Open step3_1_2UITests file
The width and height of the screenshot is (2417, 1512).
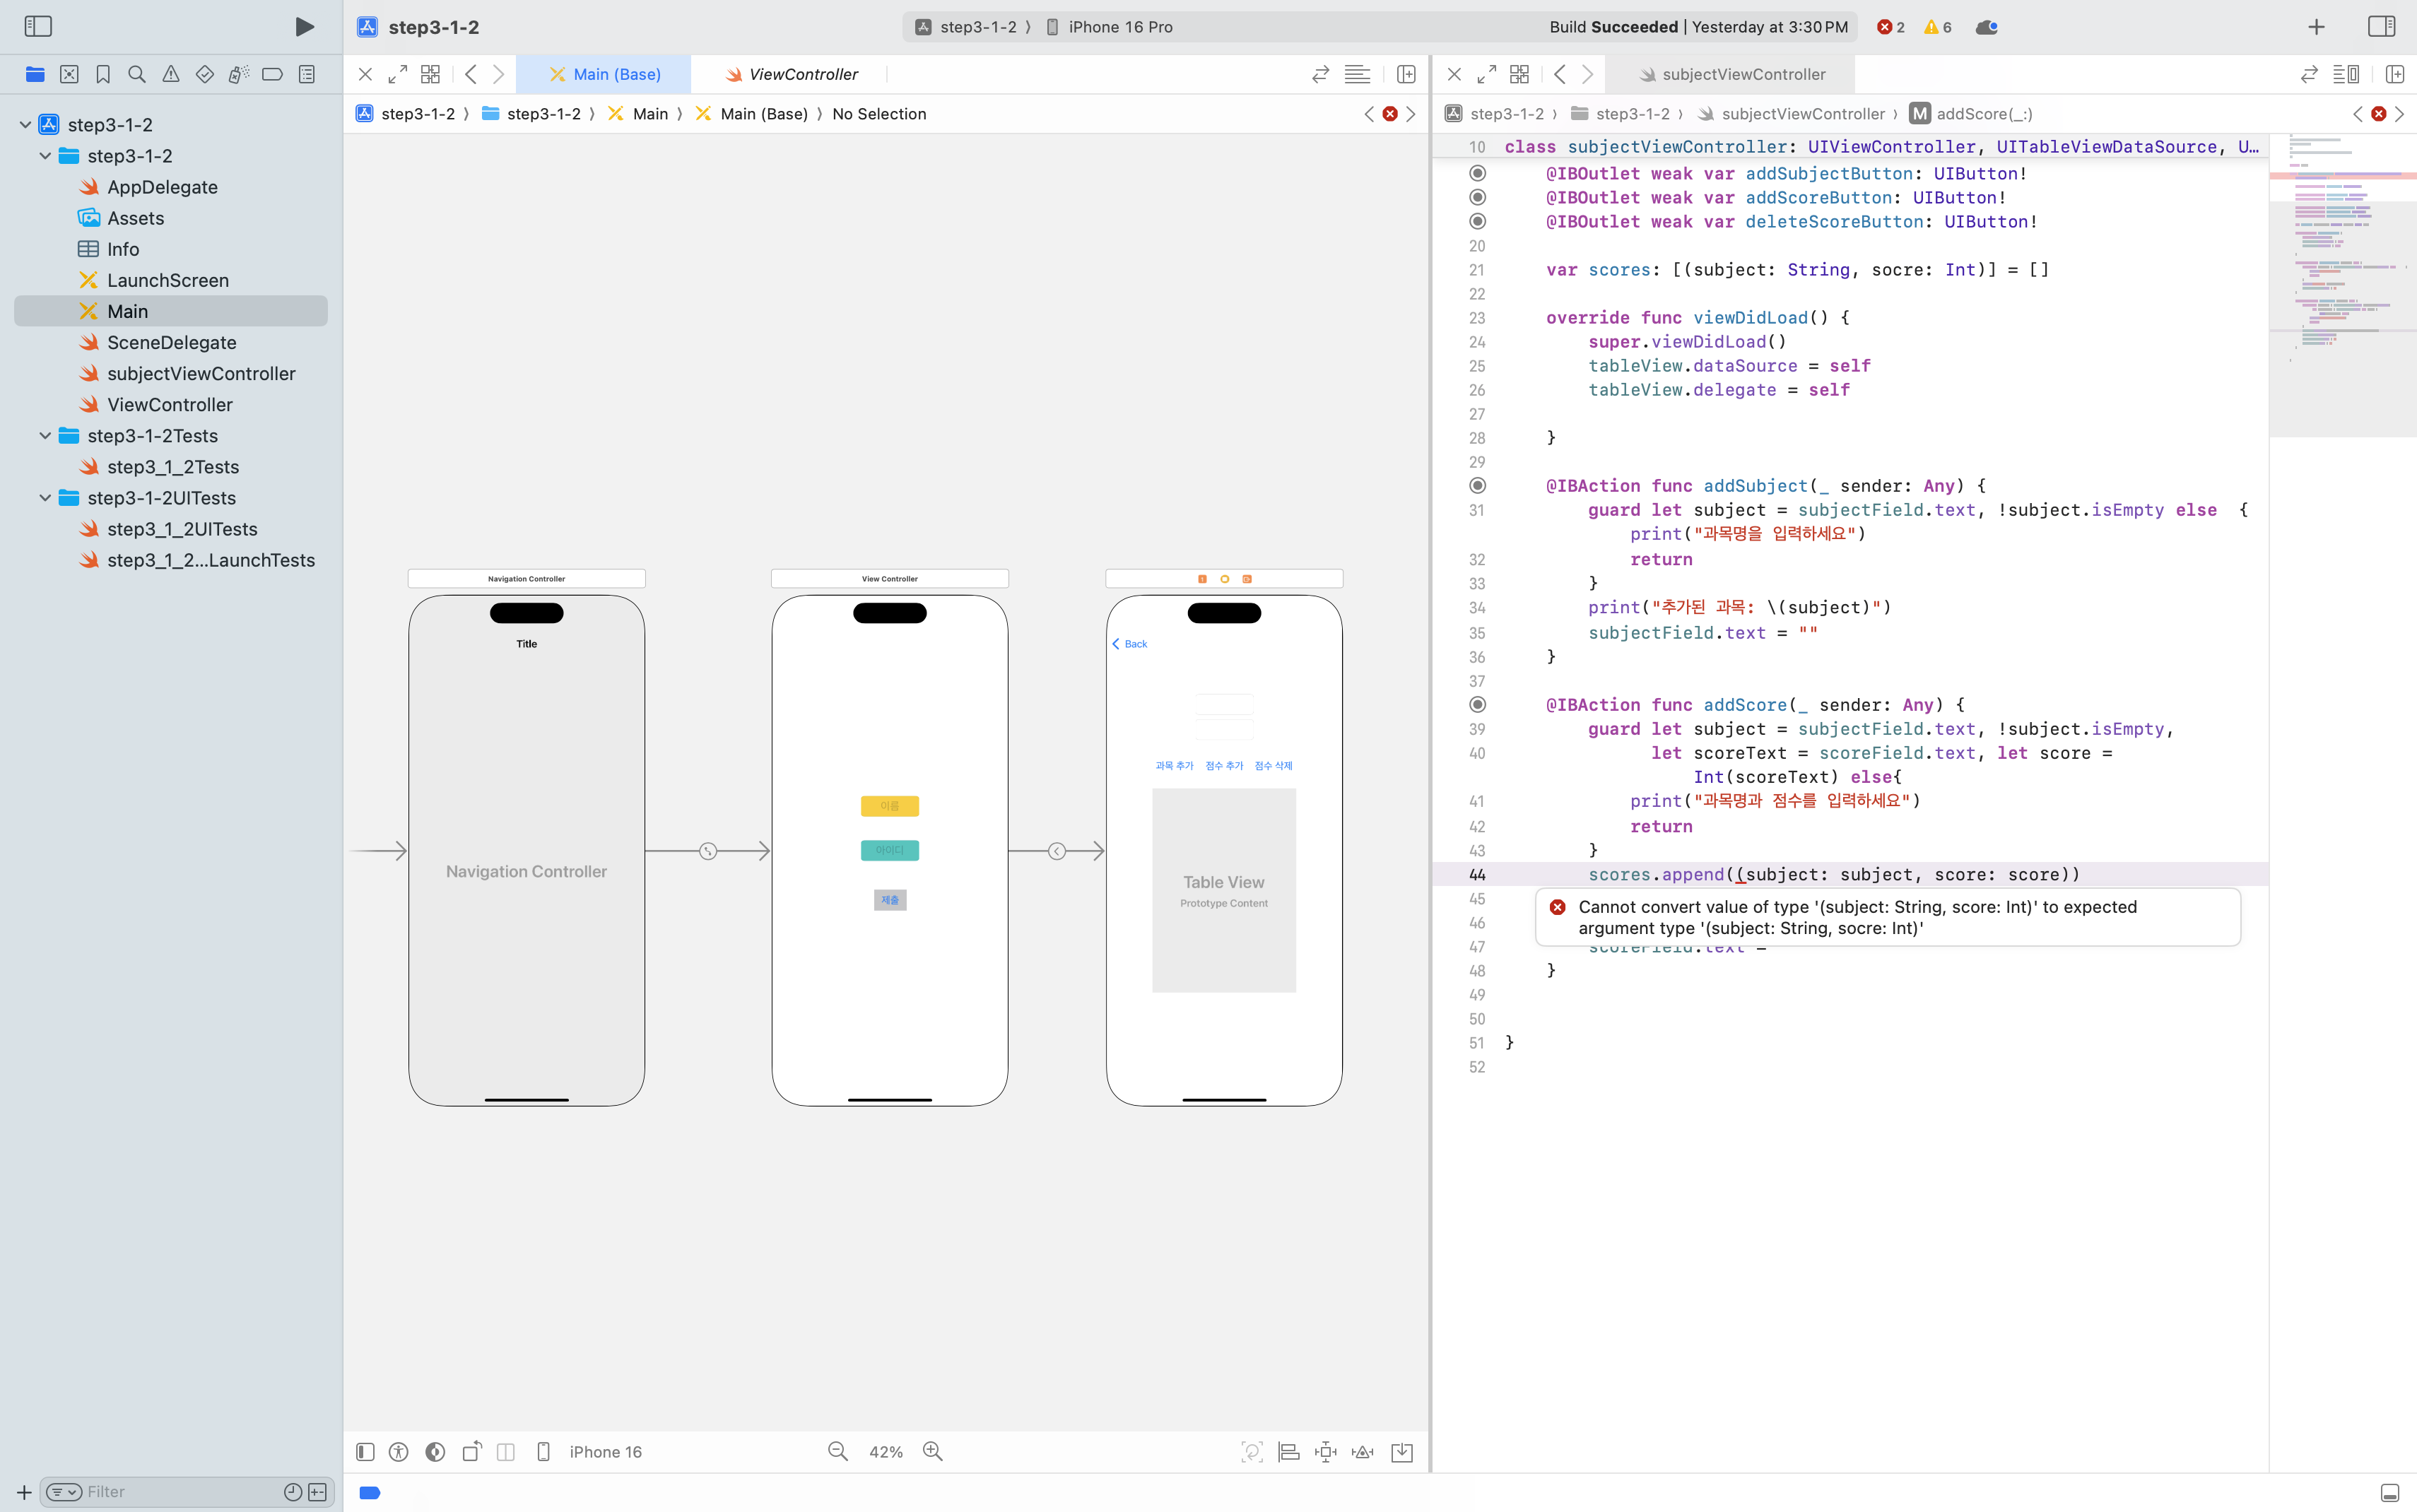click(x=182, y=529)
